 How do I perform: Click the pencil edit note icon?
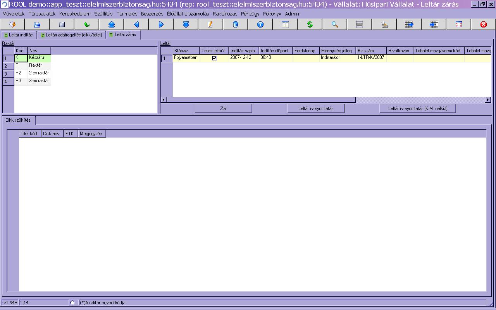coord(210,24)
